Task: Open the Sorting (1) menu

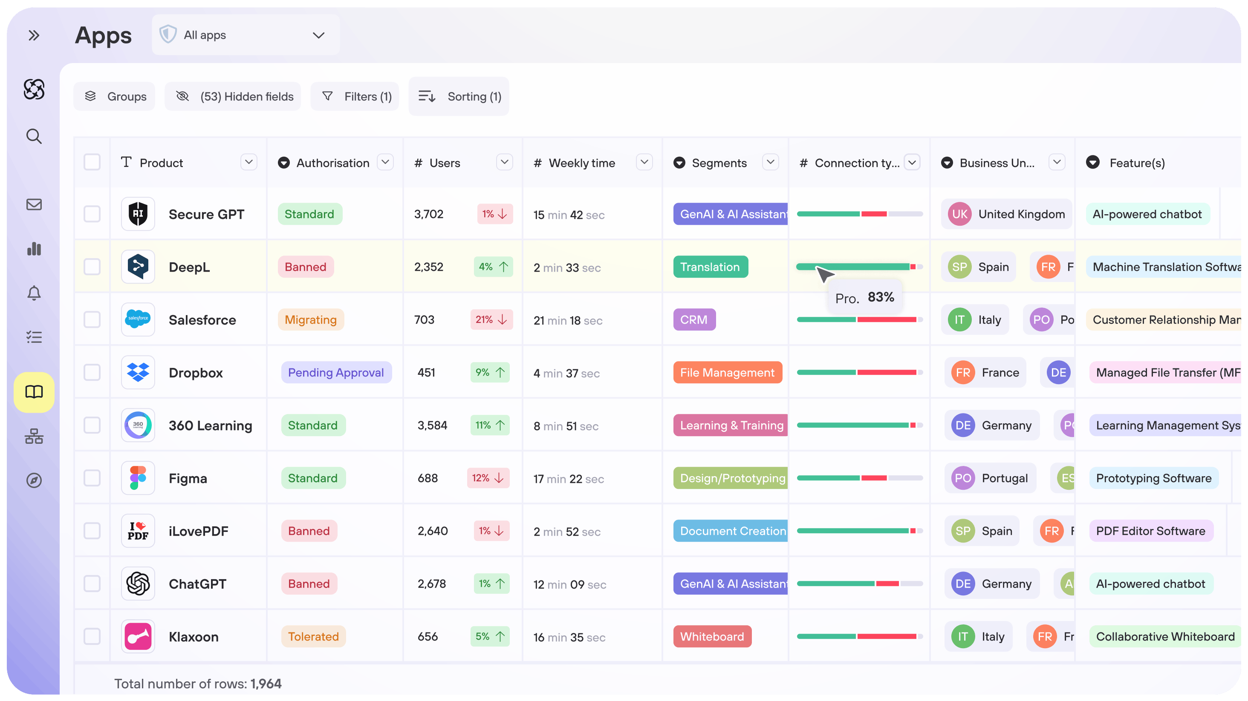Action: tap(459, 96)
